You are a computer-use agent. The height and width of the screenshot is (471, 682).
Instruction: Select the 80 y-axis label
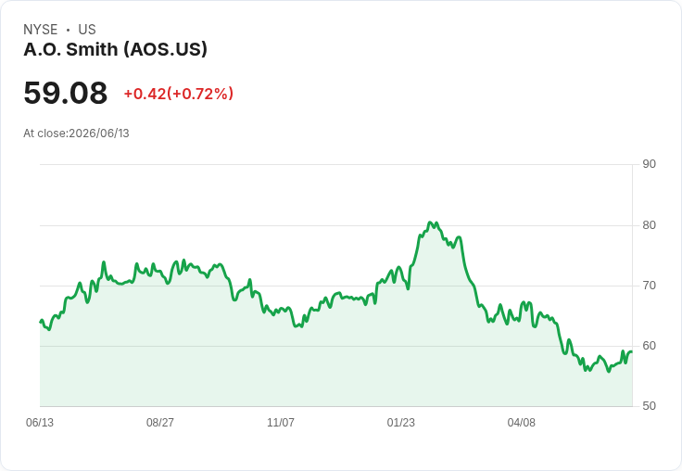649,225
